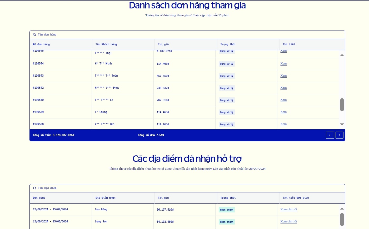Open the "Trạng thái" column header in orders table
The image size is (369, 229).
click(x=228, y=44)
